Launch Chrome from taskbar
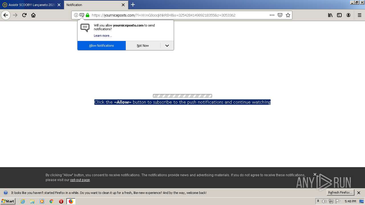Screen dimensions: 365x205 coord(52,201)
